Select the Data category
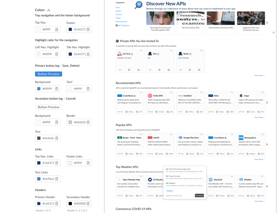The width and height of the screenshot is (278, 213). [x=118, y=7]
